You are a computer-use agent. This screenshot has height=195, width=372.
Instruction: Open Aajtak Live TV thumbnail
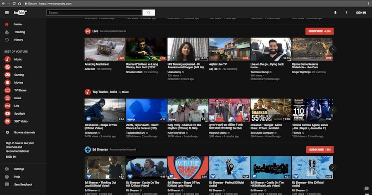click(230, 49)
